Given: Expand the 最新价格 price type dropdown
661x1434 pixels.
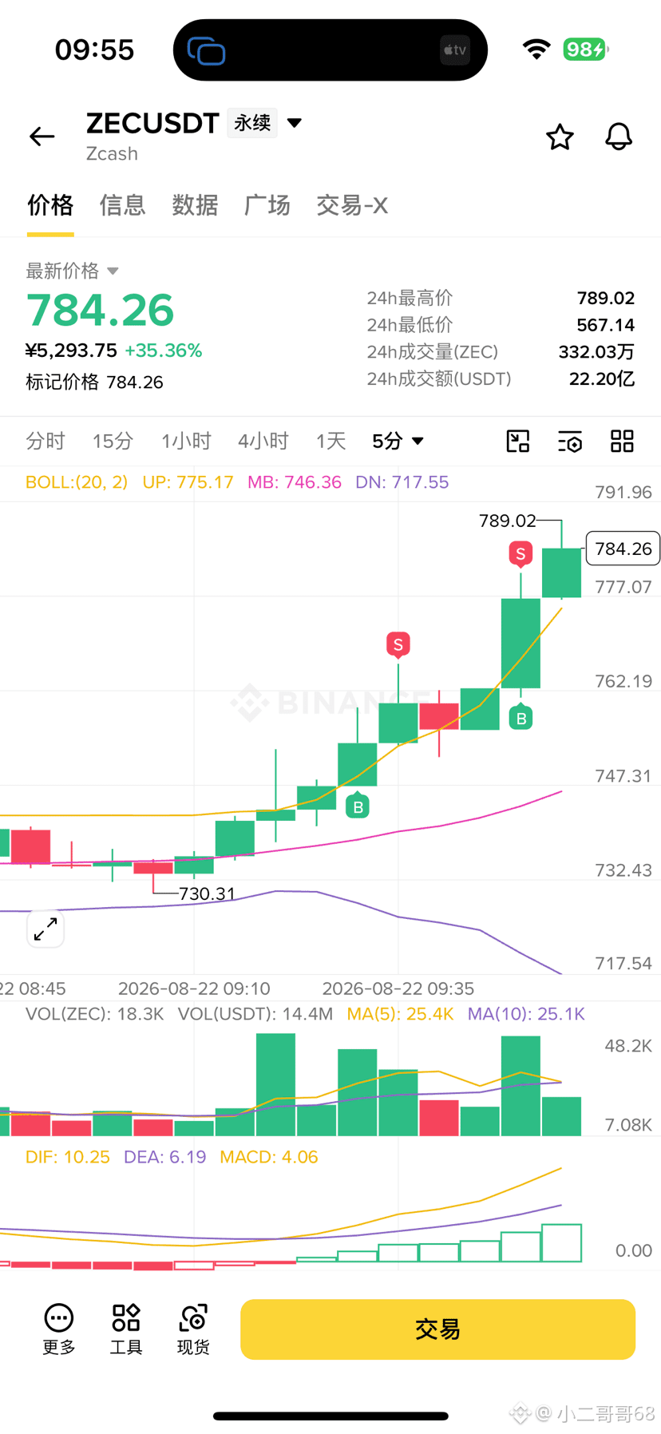Looking at the screenshot, I should click(x=113, y=271).
